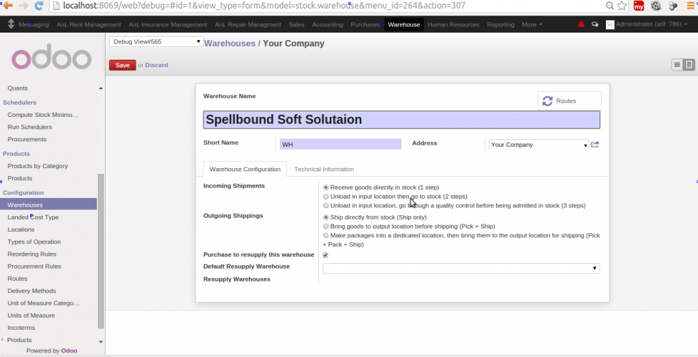The height and width of the screenshot is (357, 698).
Task: Switch to Technical Information tab
Action: coord(324,169)
